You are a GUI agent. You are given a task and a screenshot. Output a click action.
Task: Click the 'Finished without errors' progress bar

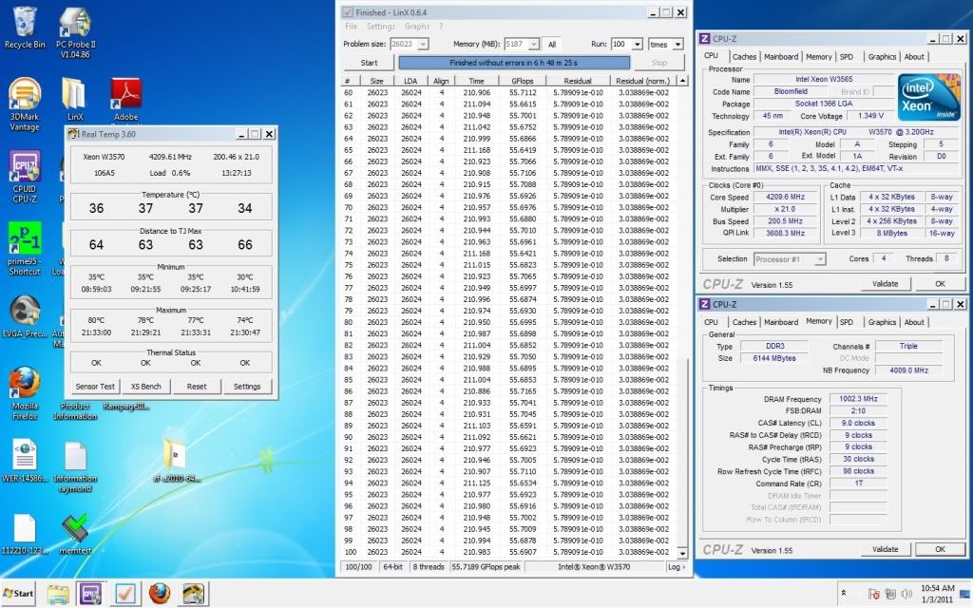click(x=514, y=63)
